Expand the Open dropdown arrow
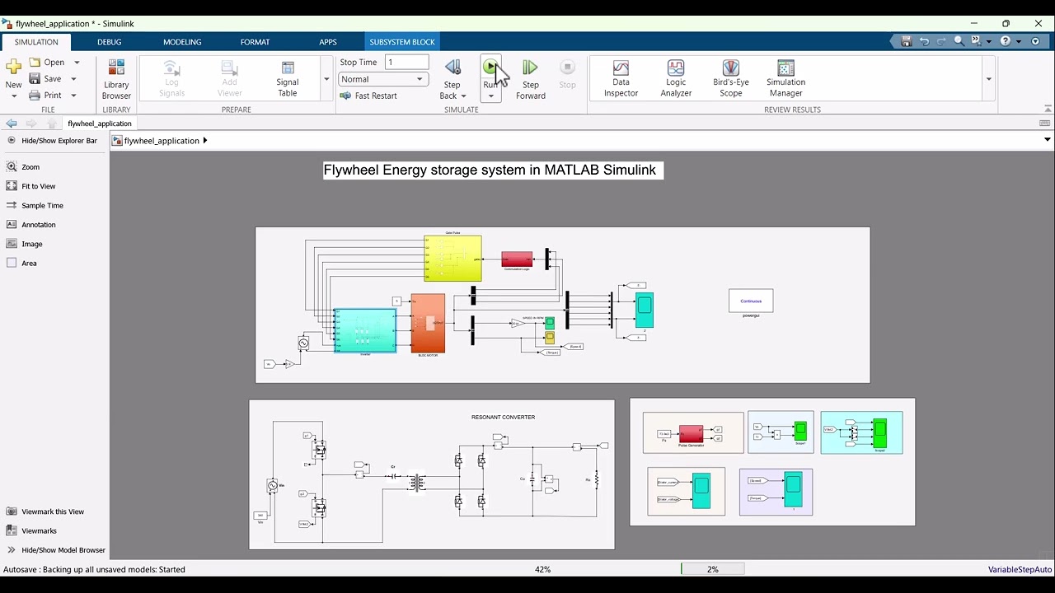Image resolution: width=1055 pixels, height=593 pixels. [x=77, y=63]
